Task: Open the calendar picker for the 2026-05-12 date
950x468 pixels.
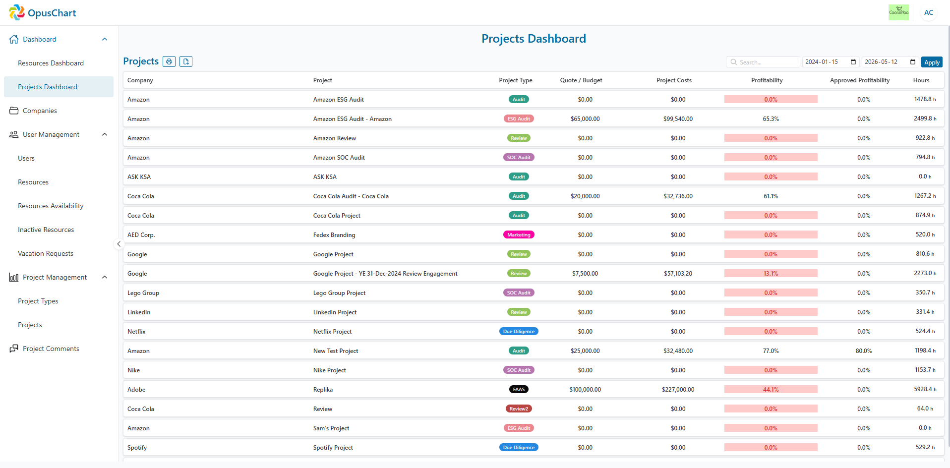Action: point(913,62)
